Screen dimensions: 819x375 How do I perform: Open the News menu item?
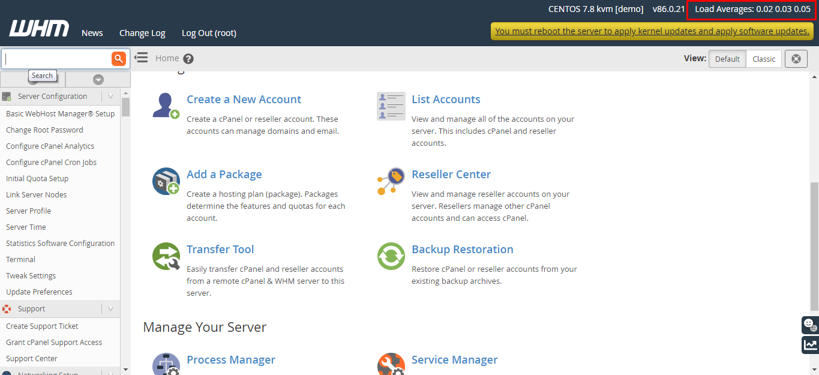click(92, 33)
